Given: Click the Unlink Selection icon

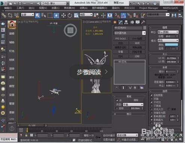Looking at the screenshot, I should coord(10,15).
